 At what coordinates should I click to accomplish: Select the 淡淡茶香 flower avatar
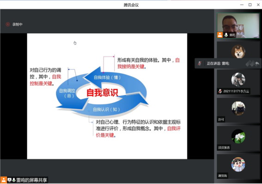(238, 136)
